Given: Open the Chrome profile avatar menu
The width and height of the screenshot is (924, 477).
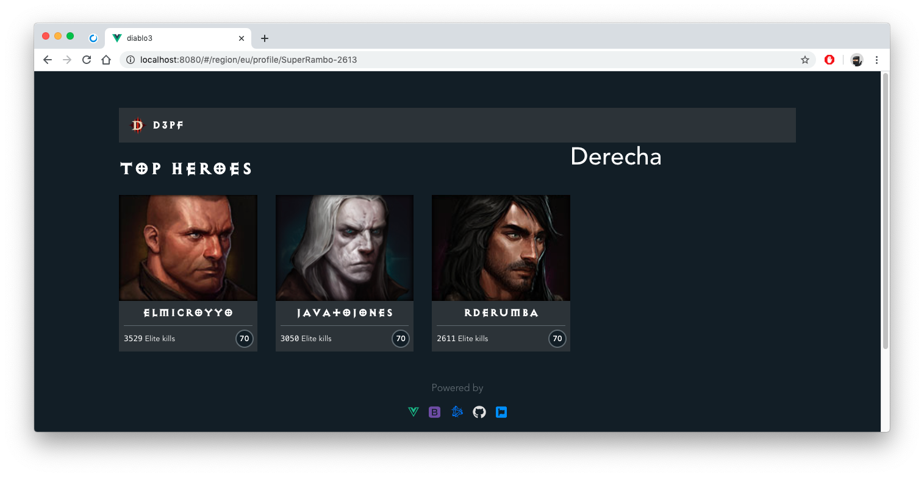Looking at the screenshot, I should (857, 60).
